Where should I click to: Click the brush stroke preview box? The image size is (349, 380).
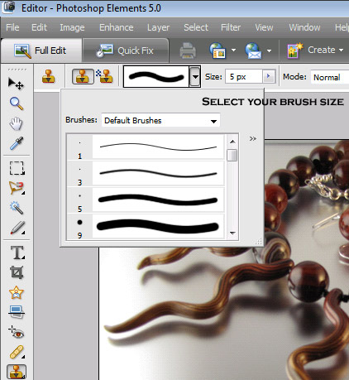[156, 76]
